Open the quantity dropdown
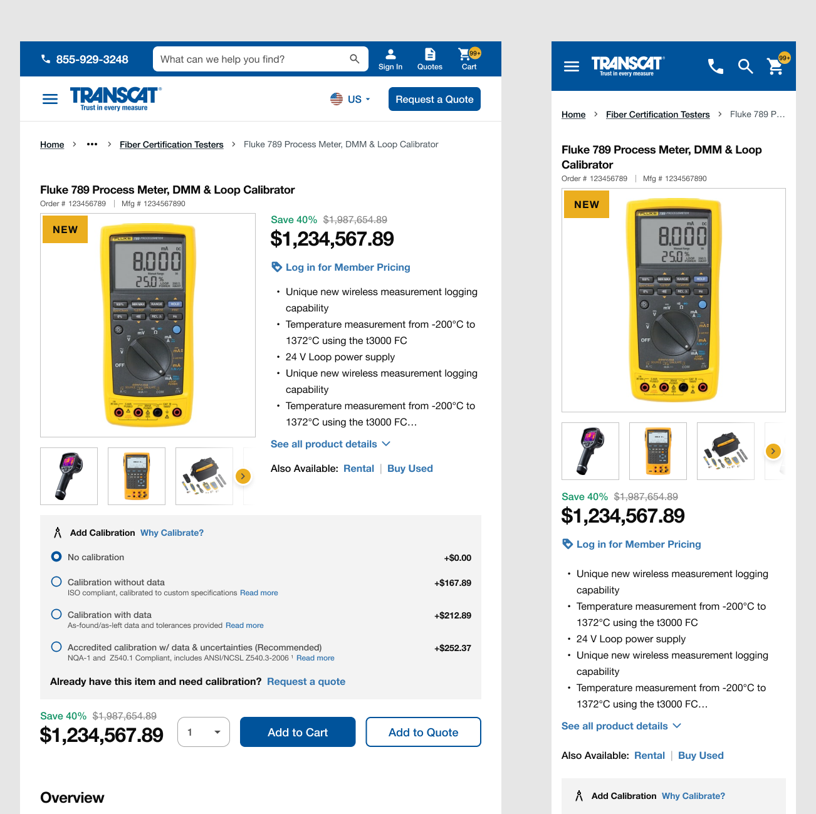 click(x=203, y=731)
